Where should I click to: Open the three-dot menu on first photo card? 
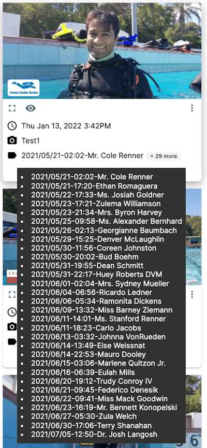(x=192, y=108)
